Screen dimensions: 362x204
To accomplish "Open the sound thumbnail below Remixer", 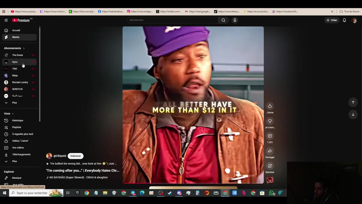I will pyautogui.click(x=270, y=180).
